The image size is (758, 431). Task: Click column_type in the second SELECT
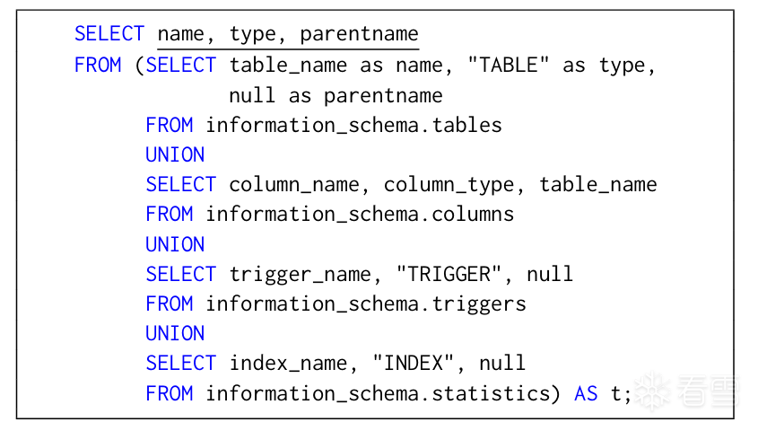click(x=449, y=185)
